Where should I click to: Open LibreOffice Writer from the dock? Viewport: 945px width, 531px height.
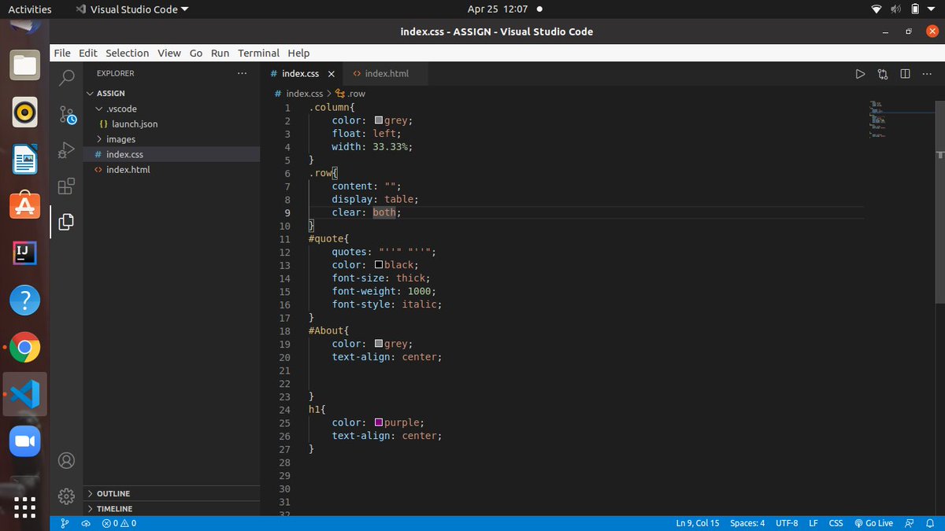pyautogui.click(x=25, y=160)
